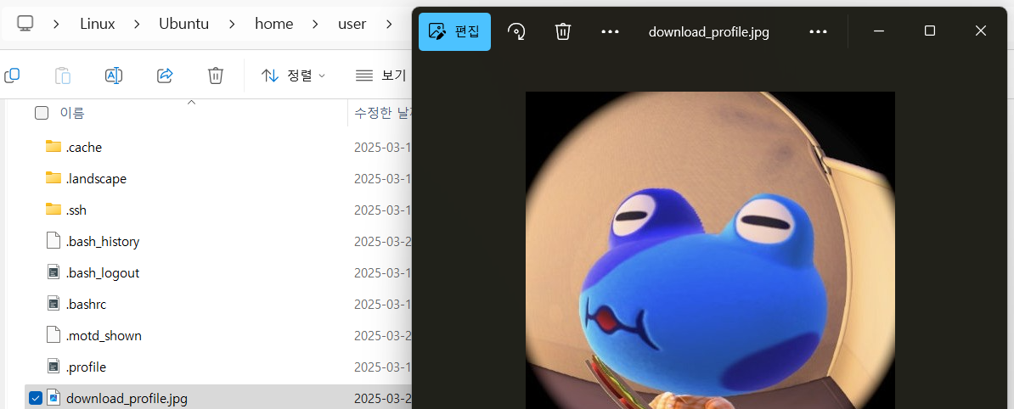Click the modified date of .cache

click(x=383, y=148)
